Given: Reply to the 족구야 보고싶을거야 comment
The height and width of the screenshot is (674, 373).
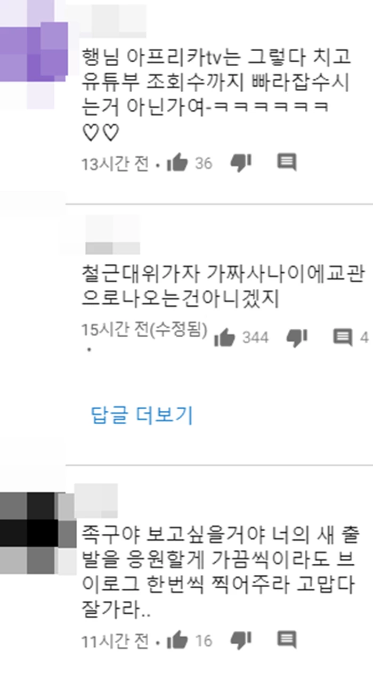Looking at the screenshot, I should [287, 639].
